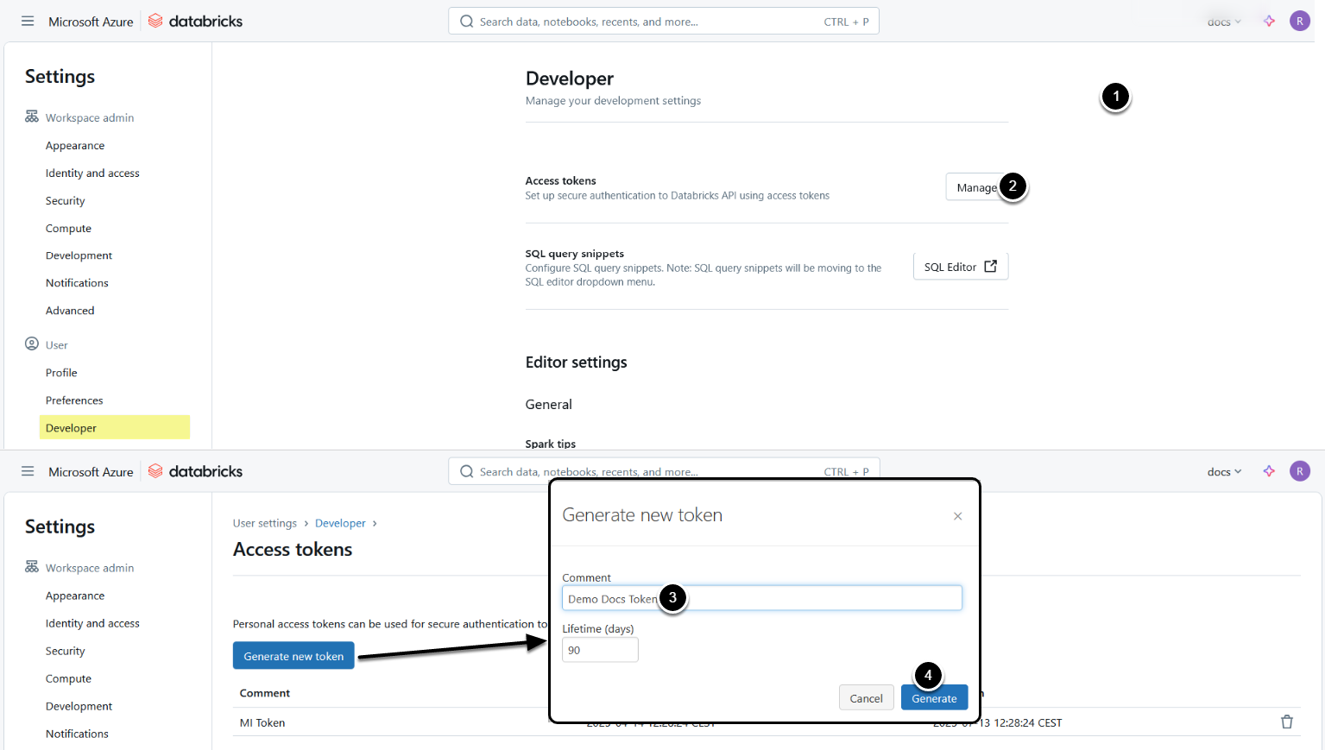Click the Access tokens title on the Developer page
This screenshot has width=1325, height=750.
click(x=560, y=180)
